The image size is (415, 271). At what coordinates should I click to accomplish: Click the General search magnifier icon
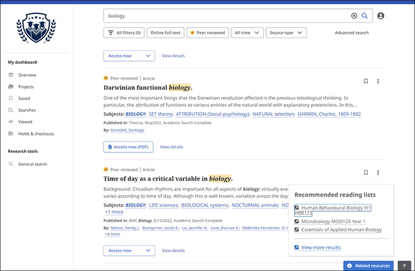coord(11,164)
